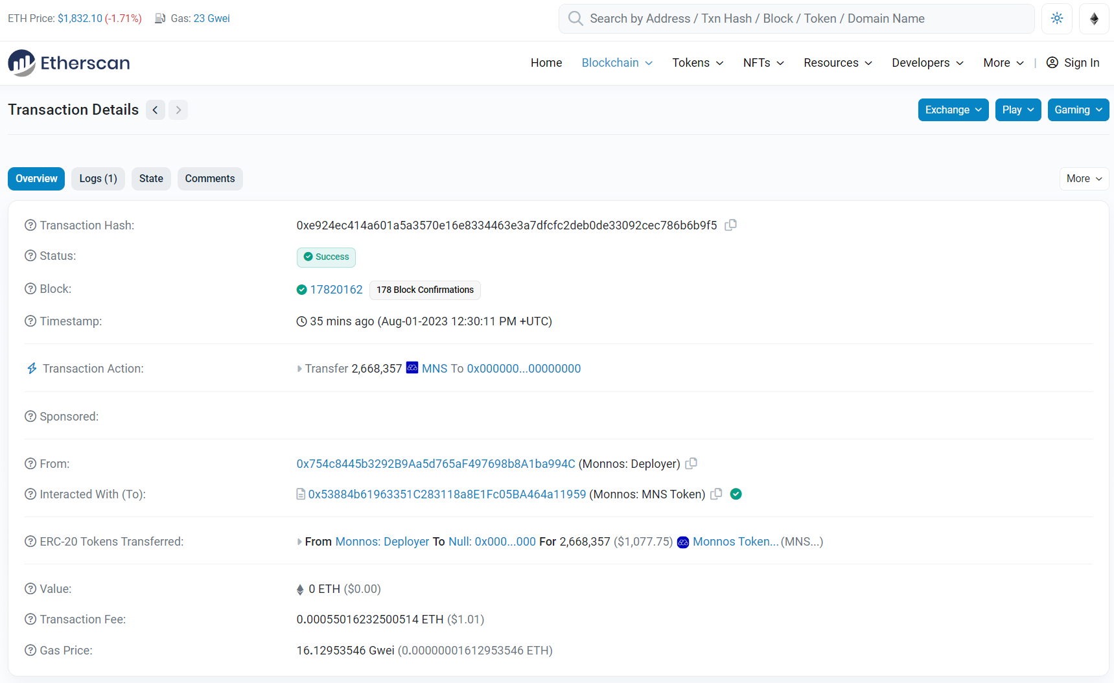Open the Gaming dropdown button
The height and width of the screenshot is (683, 1114).
(1078, 110)
